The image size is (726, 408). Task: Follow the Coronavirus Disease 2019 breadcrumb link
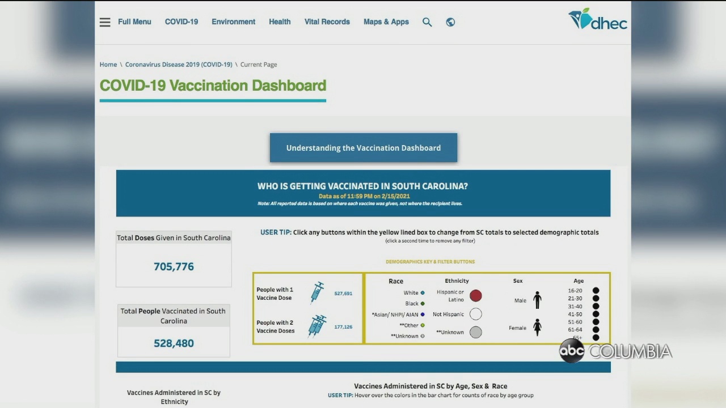179,65
